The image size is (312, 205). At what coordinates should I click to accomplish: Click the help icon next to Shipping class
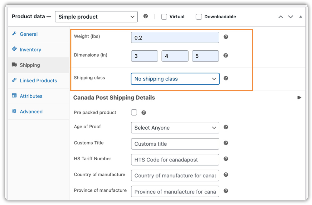[226, 79]
